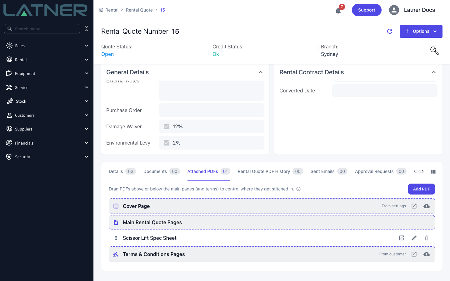Toggle the Damage Waiver checkbox

[x=167, y=126]
